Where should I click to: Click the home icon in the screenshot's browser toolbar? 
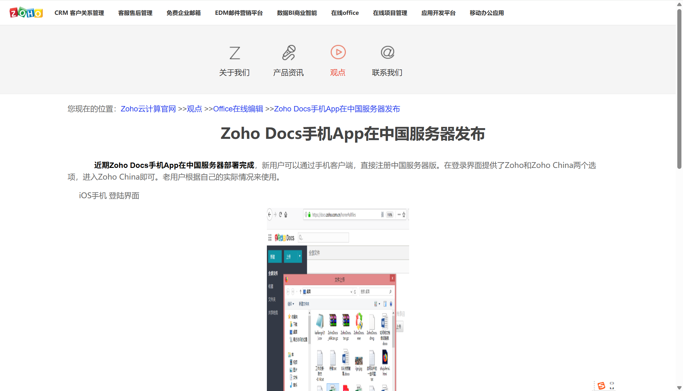(x=286, y=215)
